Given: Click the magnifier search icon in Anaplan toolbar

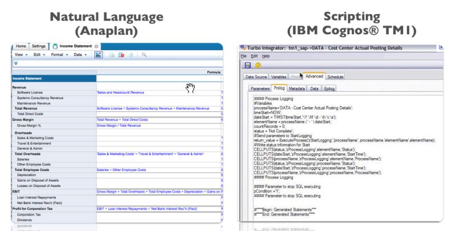Looking at the screenshot, I should coord(144,55).
